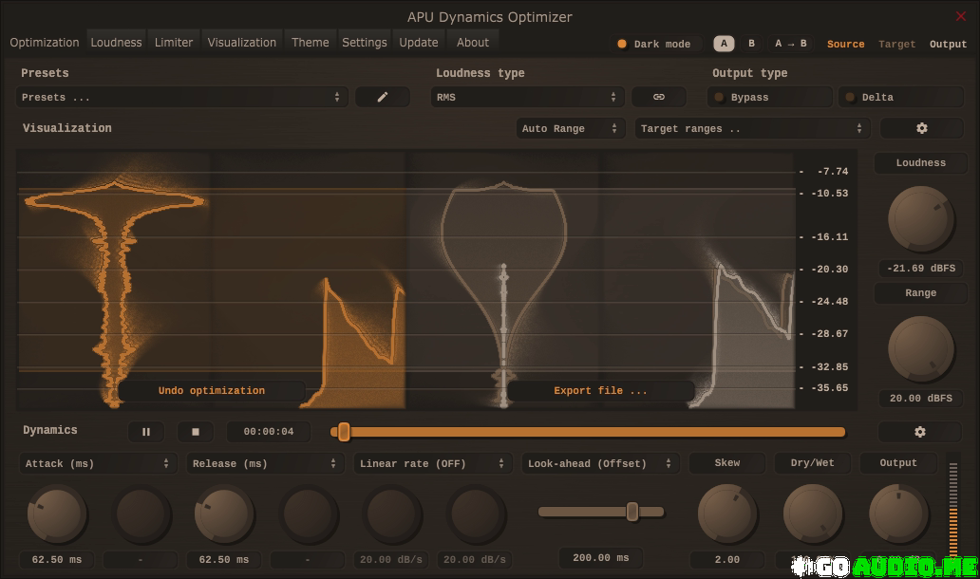
Task: Click the pencil edit preset icon
Action: point(383,97)
